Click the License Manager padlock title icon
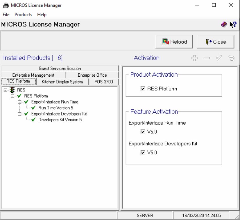The width and height of the screenshot is (240, 220). (6, 5)
